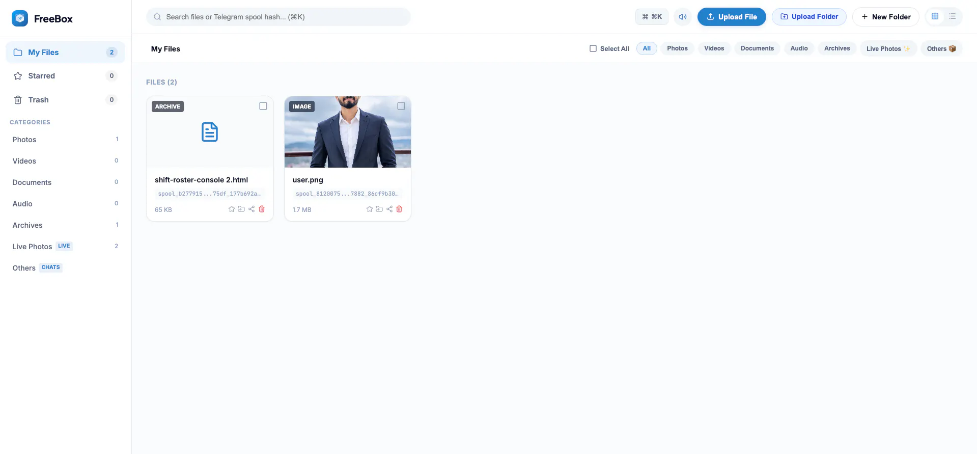Open Others category in sidebar
Viewport: 977px width, 454px height.
65,268
